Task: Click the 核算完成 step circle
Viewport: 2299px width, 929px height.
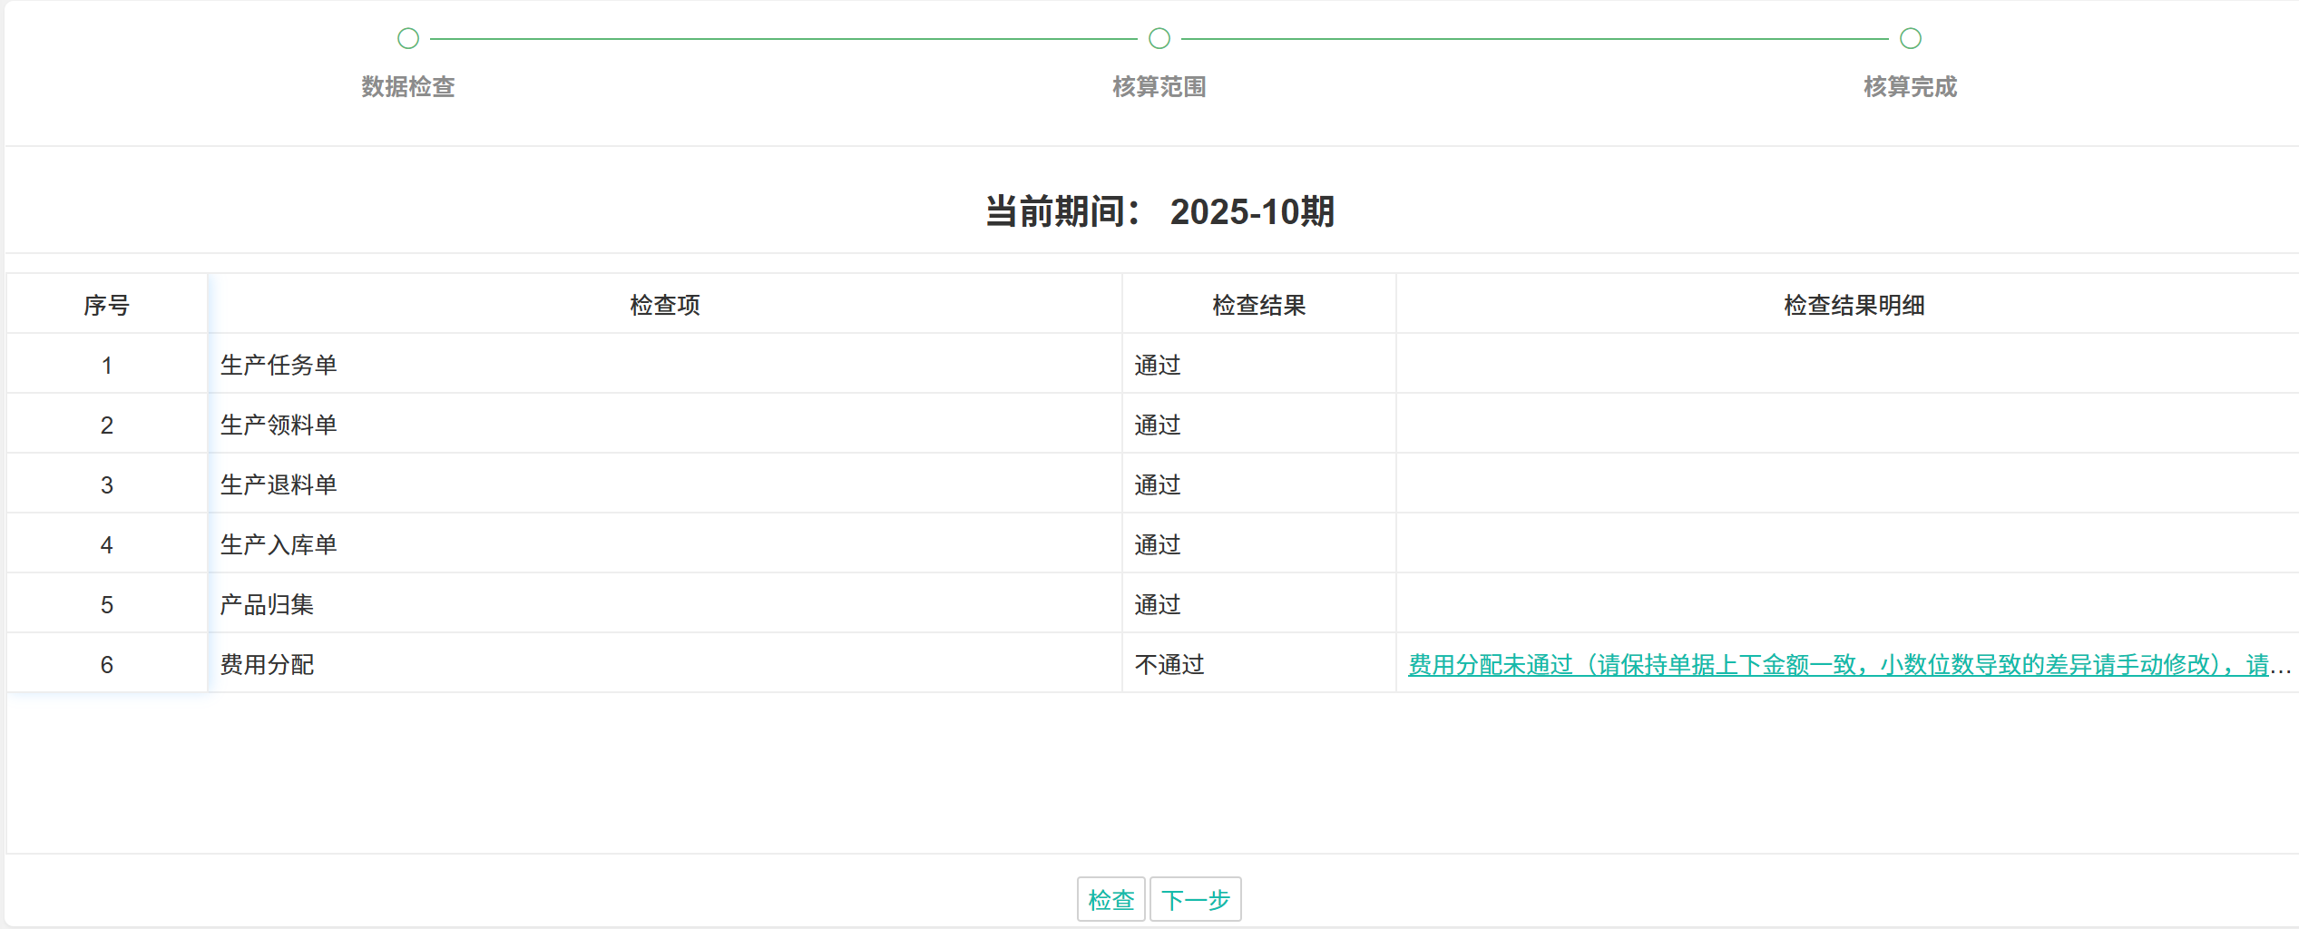Action: [1910, 38]
